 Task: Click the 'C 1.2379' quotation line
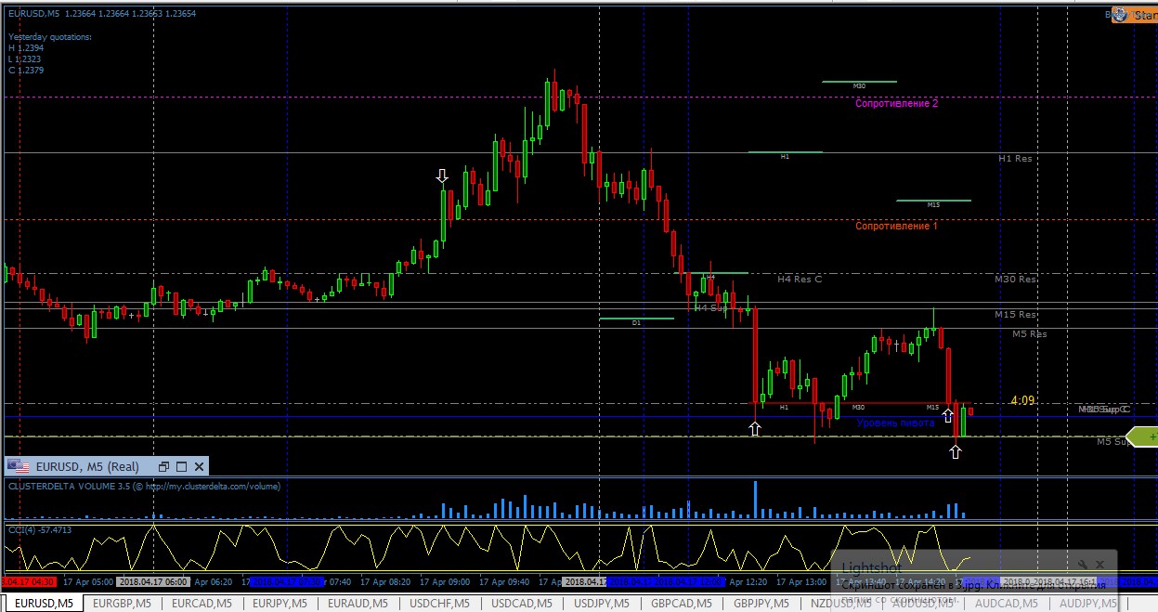[x=26, y=71]
